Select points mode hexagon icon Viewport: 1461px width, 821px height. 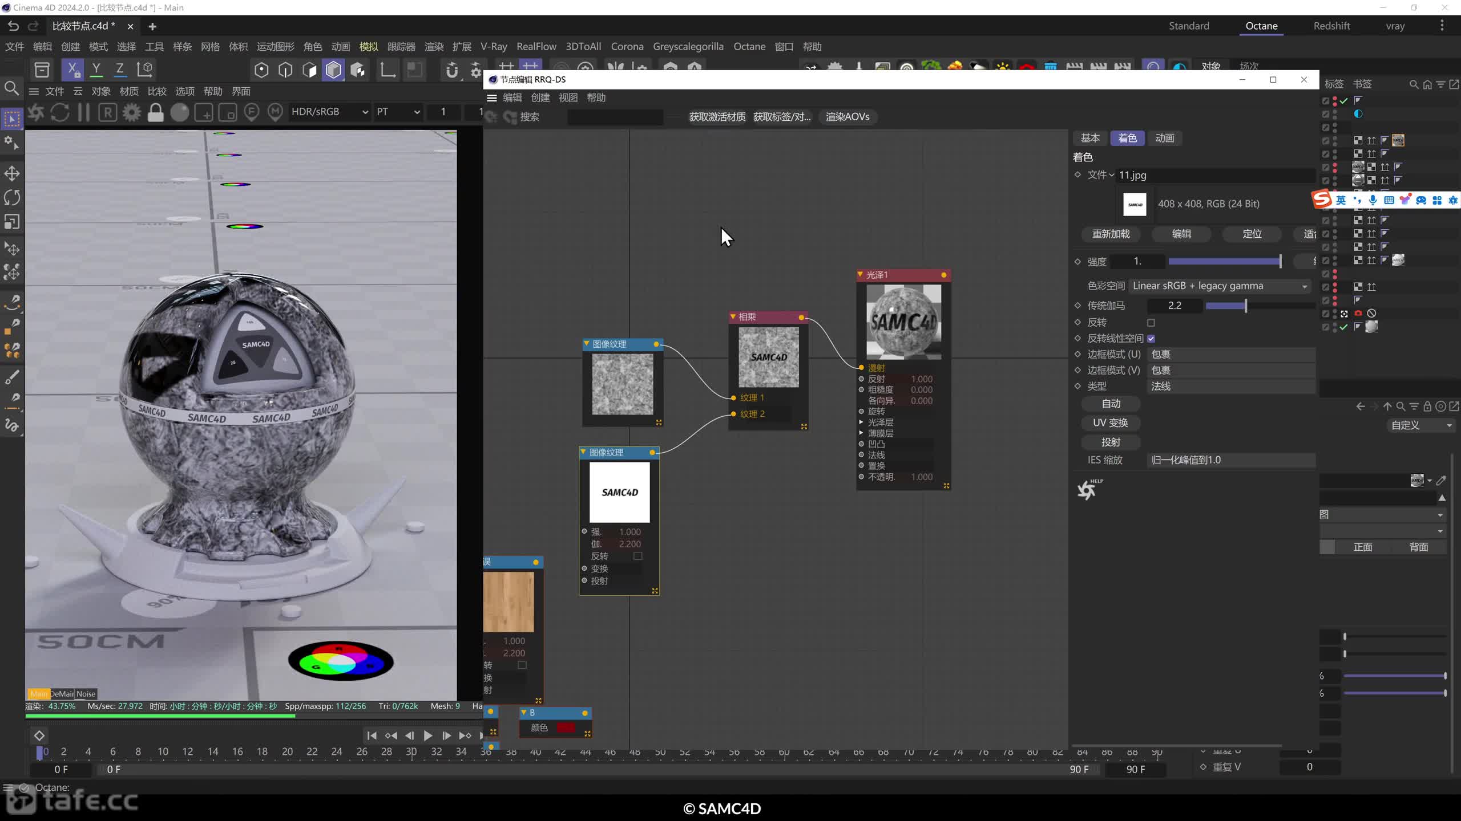(x=261, y=70)
